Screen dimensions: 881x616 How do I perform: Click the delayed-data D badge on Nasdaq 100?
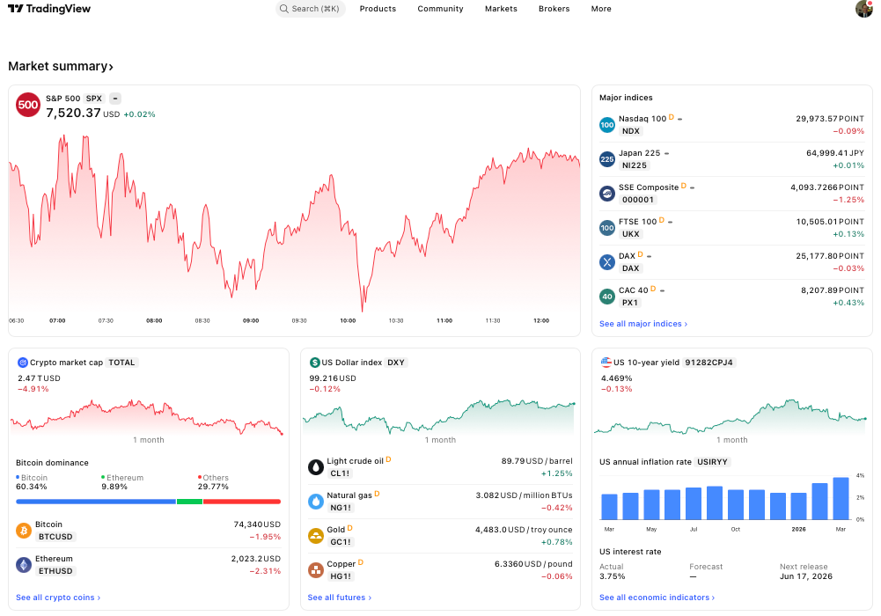pos(671,117)
